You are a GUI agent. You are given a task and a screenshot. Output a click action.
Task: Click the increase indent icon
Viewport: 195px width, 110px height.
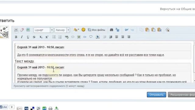111,37
